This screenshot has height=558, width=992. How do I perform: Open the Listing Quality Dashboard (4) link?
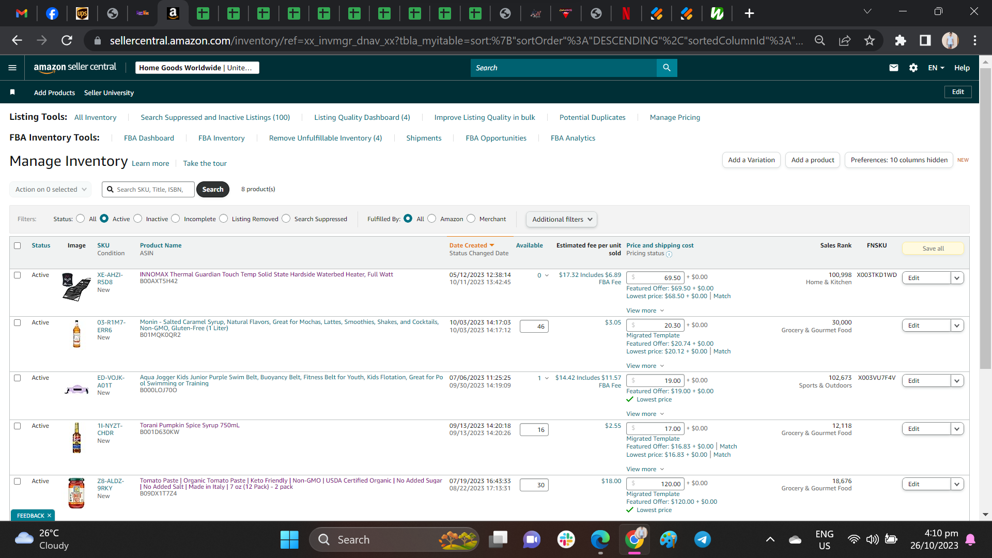[x=362, y=117]
